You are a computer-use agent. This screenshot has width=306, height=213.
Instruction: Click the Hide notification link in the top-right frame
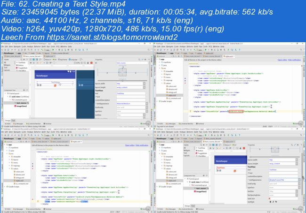(x=294, y=60)
